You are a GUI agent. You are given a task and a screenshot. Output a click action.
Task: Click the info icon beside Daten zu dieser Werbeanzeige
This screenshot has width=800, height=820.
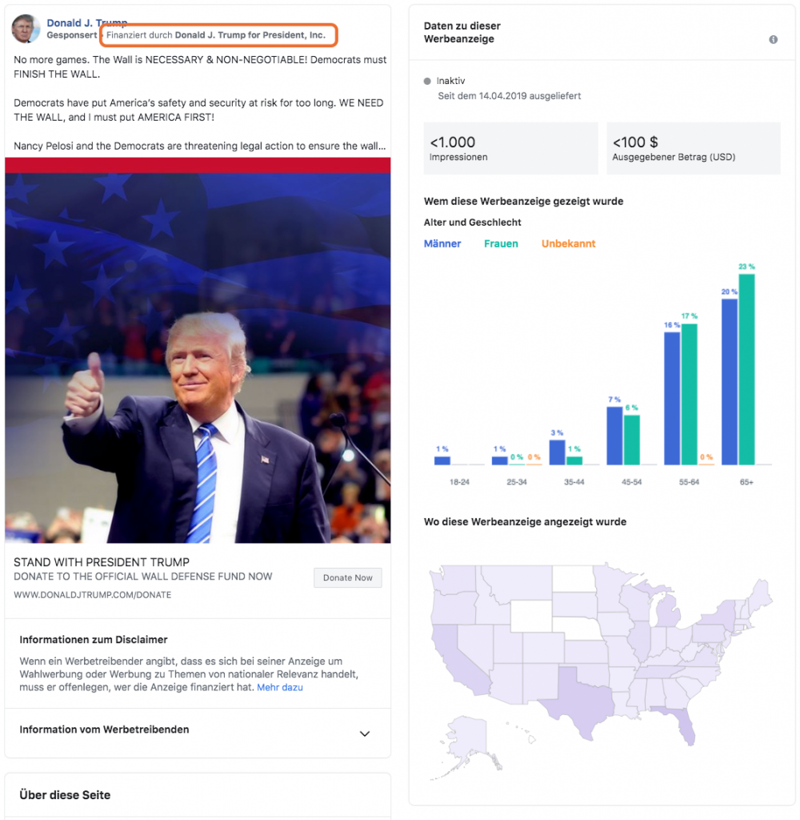click(773, 39)
